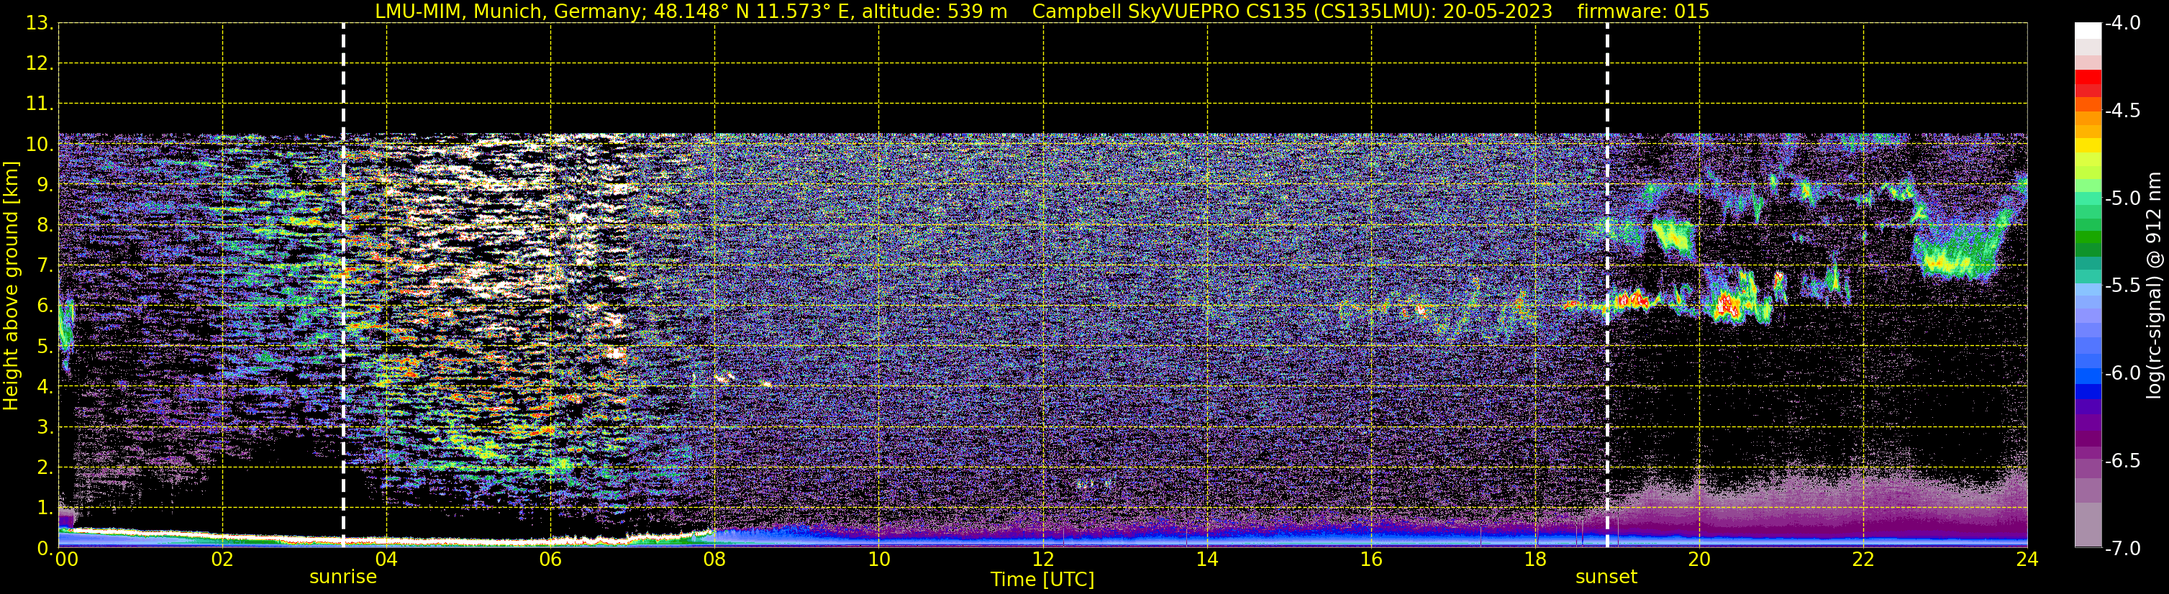
Task: Click the -5.5 value on the colorbar
Action: tap(2123, 286)
